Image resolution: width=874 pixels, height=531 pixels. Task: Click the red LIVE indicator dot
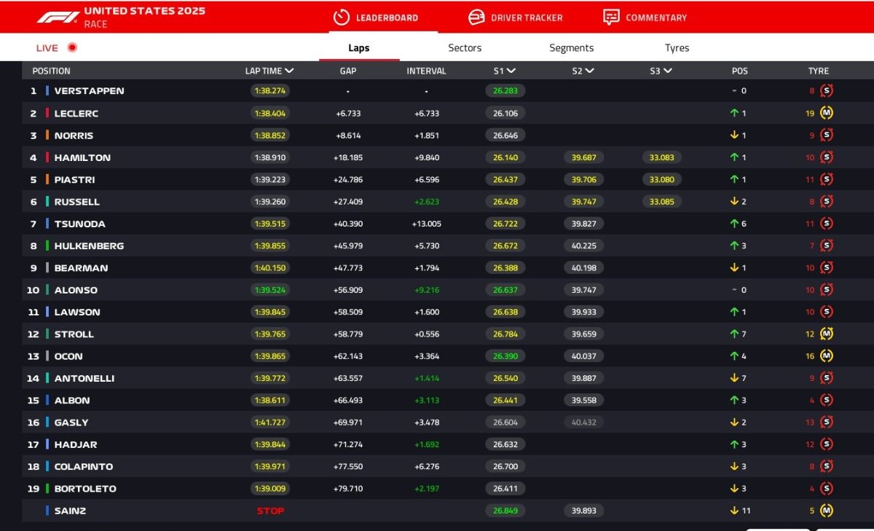coord(72,48)
